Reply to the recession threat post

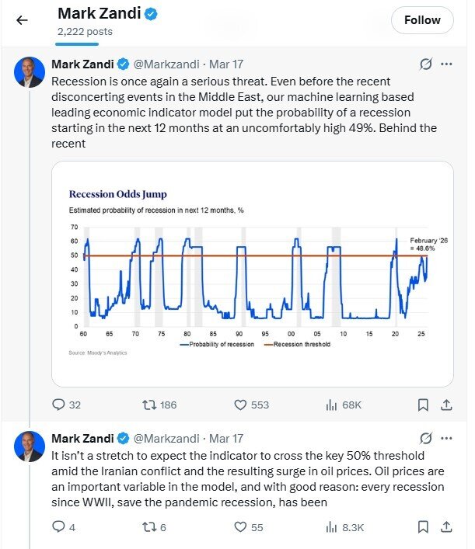tap(66, 405)
